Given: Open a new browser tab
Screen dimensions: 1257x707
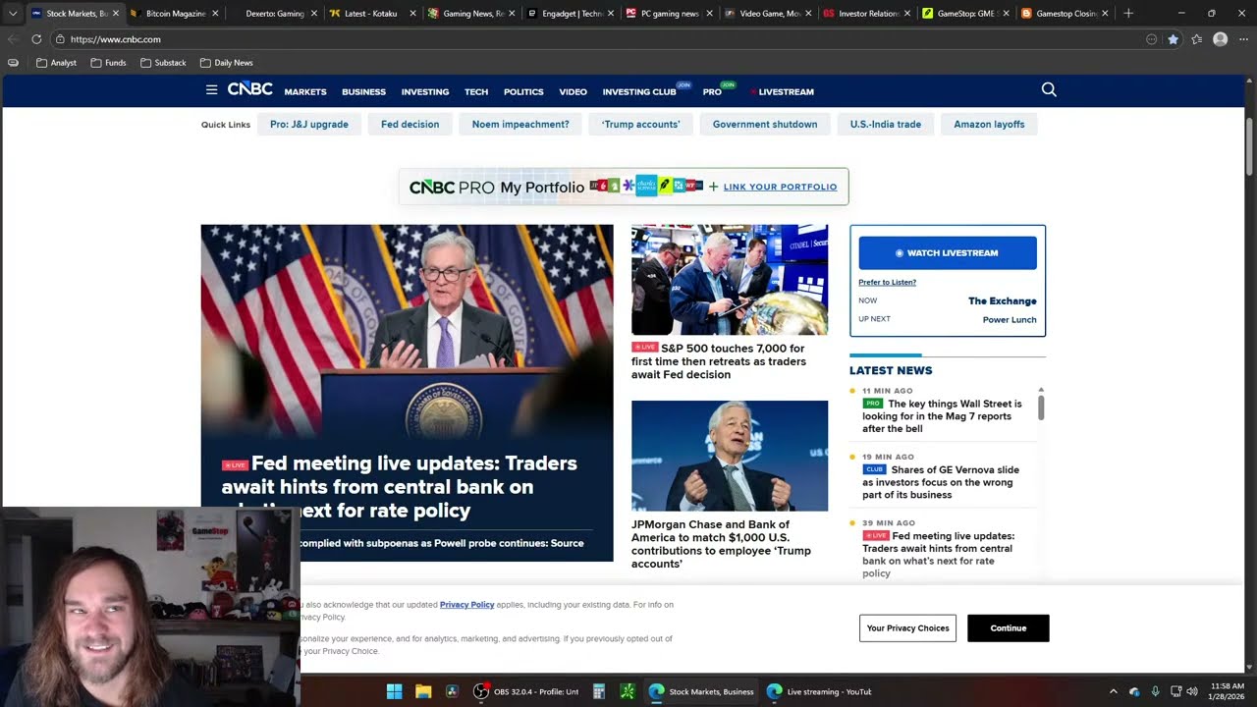Looking at the screenshot, I should click(x=1128, y=14).
